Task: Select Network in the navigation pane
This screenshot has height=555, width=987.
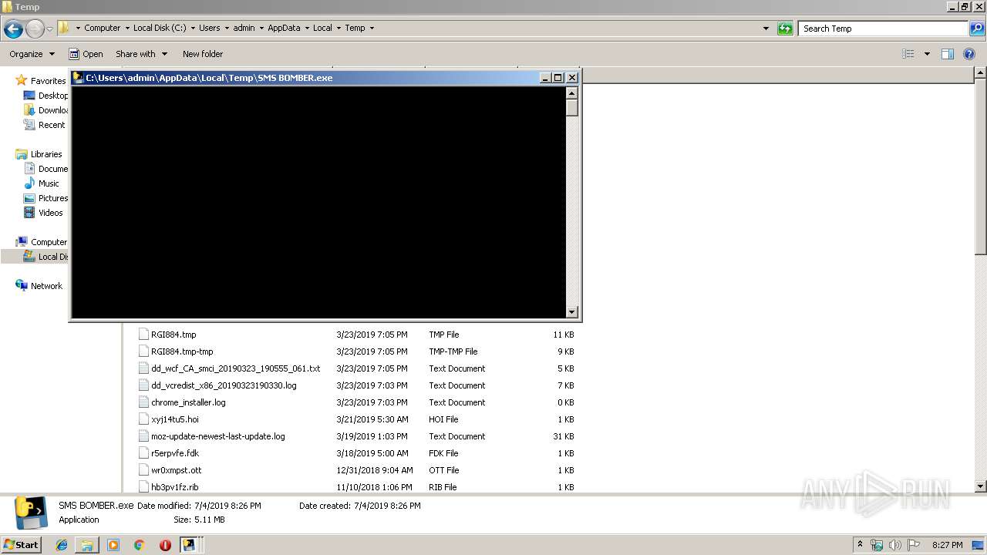Action: tap(46, 286)
